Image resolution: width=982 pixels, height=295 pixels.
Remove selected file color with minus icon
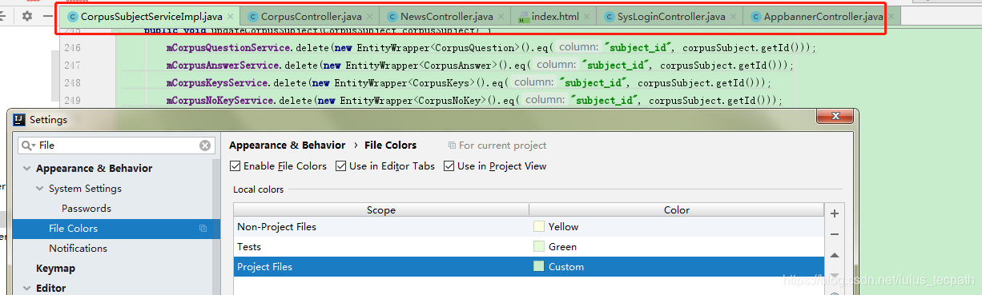[x=835, y=234]
